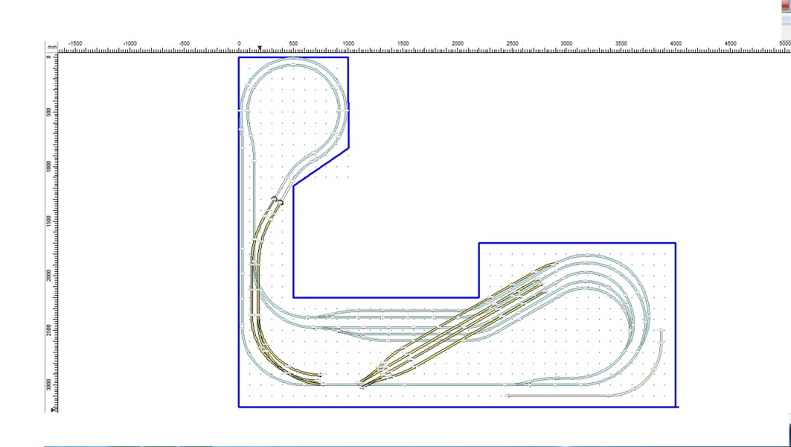Click the bottom-right corner of the blue baseboard
Image resolution: width=791 pixels, height=447 pixels.
(676, 406)
